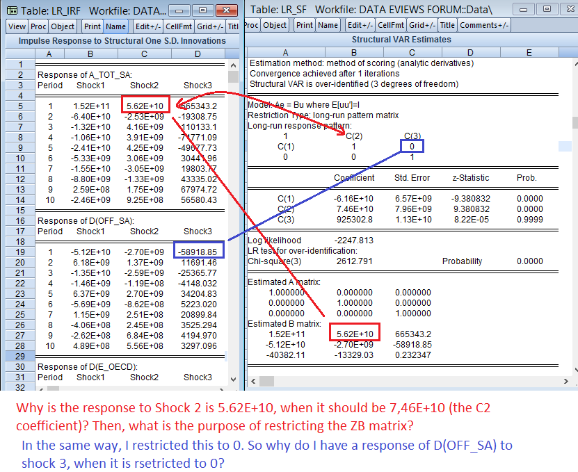Select column E header in LR_SF table
The height and width of the screenshot is (472, 578).
click(529, 53)
